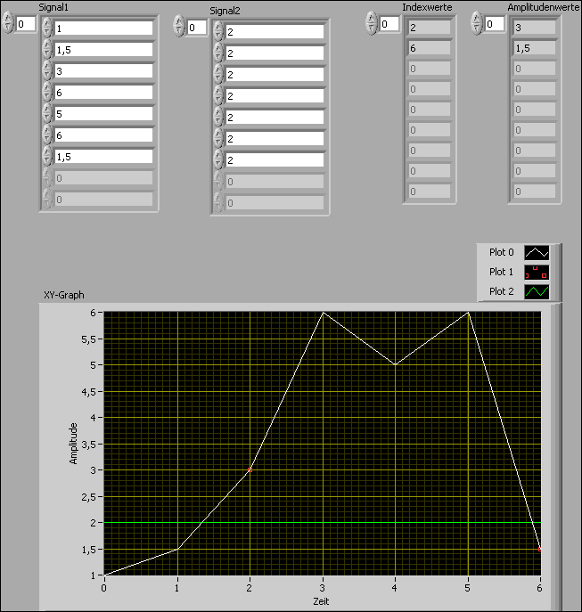Select Indexwerte element showing 6
The width and height of the screenshot is (582, 612).
429,48
